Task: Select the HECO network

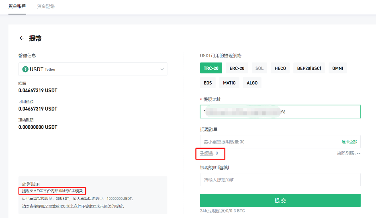Action: pyautogui.click(x=280, y=68)
